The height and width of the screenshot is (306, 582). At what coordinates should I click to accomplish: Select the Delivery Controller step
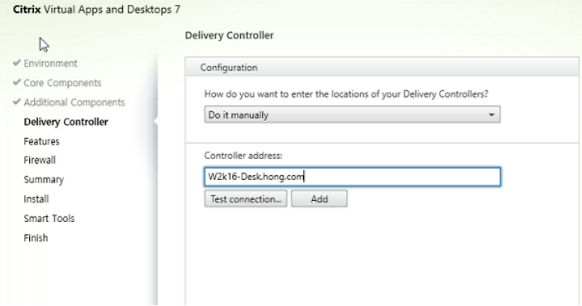click(66, 122)
